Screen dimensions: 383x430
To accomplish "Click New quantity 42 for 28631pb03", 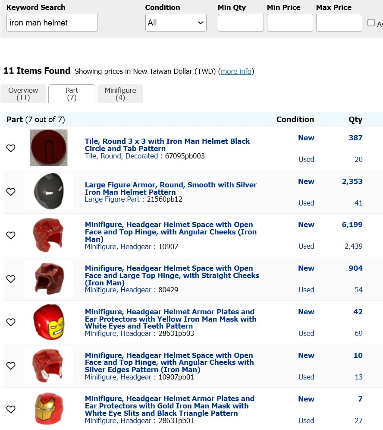I will [x=358, y=312].
